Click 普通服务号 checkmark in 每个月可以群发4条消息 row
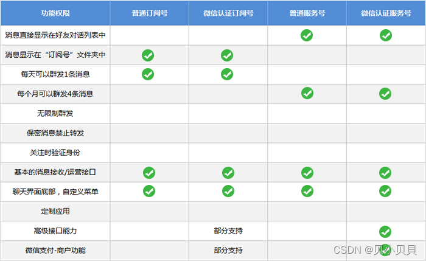This screenshot has height=261, width=426. (307, 93)
